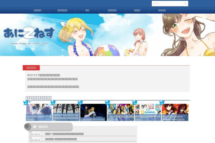Image resolution: width=215 pixels, height=143 pixels.
Task: Open the night scene couple thumbnail
Action: (94, 112)
